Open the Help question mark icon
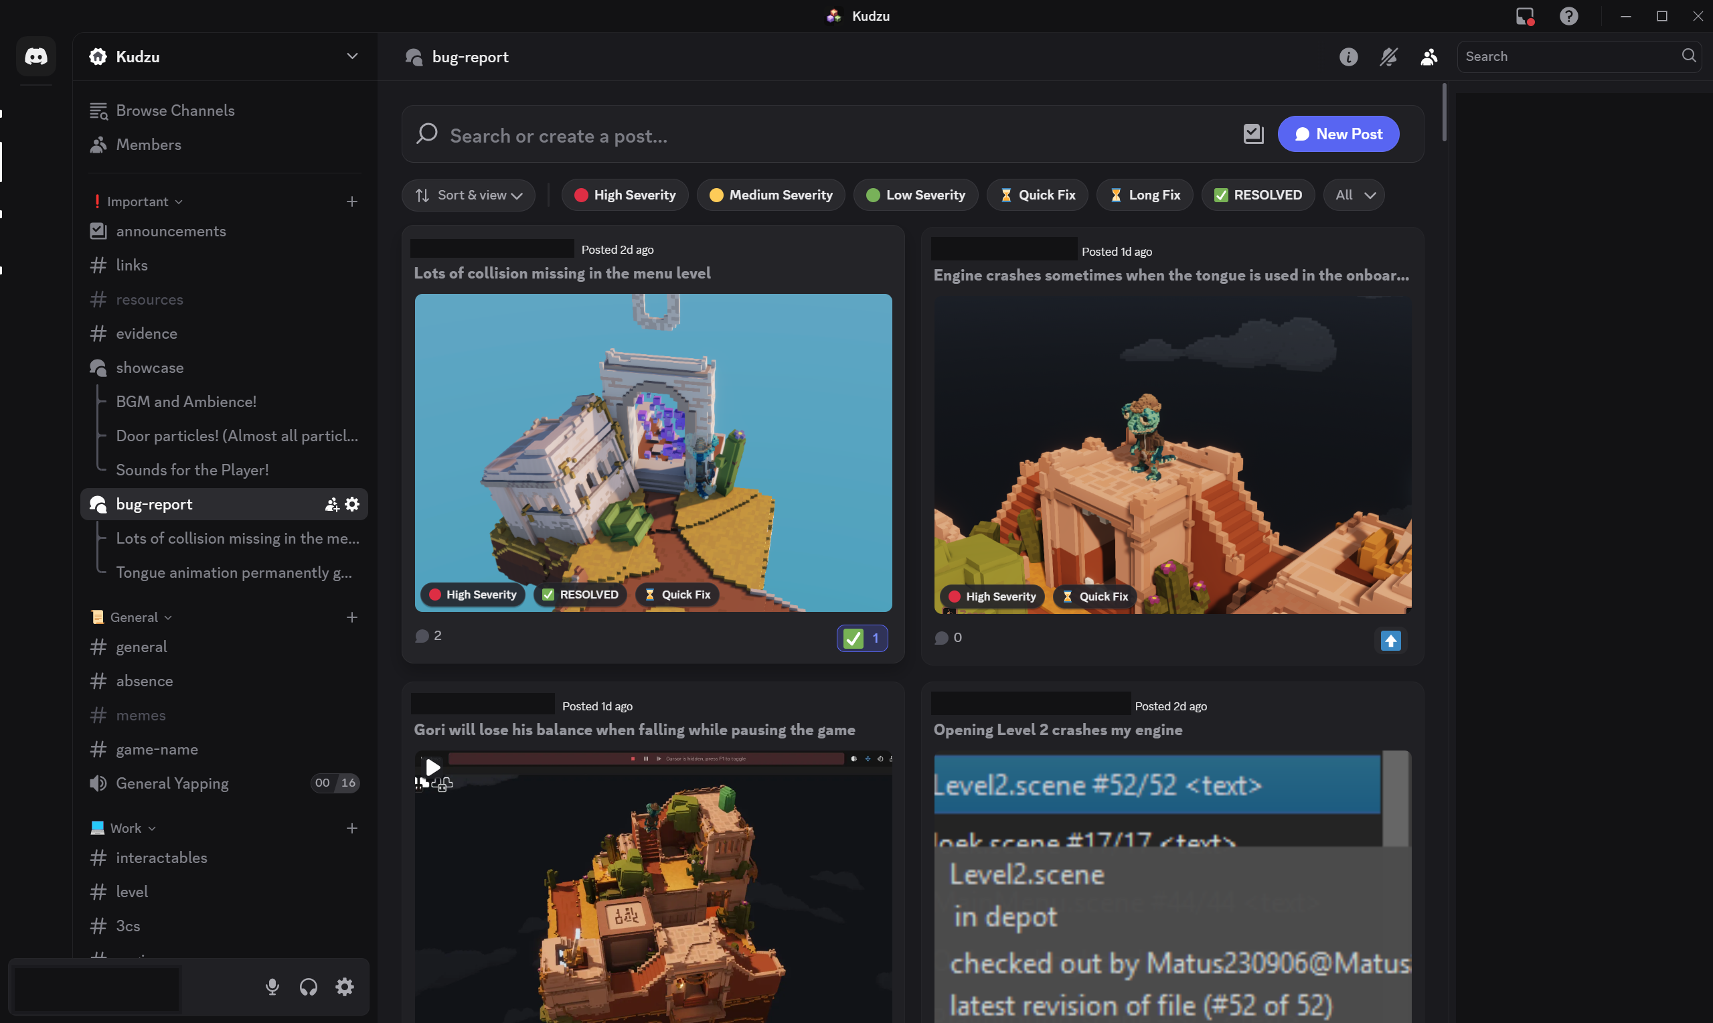1713x1023 pixels. pos(1569,16)
